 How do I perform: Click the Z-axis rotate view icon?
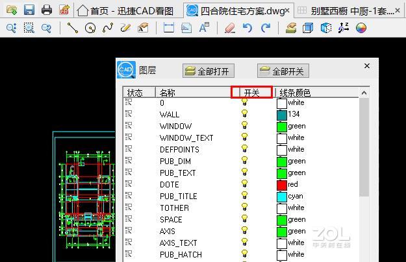click(x=344, y=28)
